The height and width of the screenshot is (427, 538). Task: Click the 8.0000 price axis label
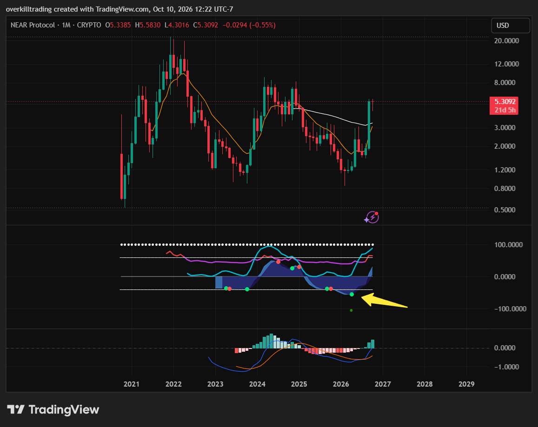[x=505, y=82]
